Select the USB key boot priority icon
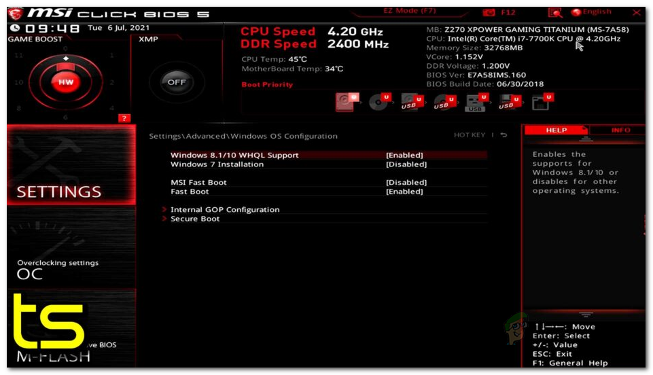653x375 pixels. (x=477, y=103)
